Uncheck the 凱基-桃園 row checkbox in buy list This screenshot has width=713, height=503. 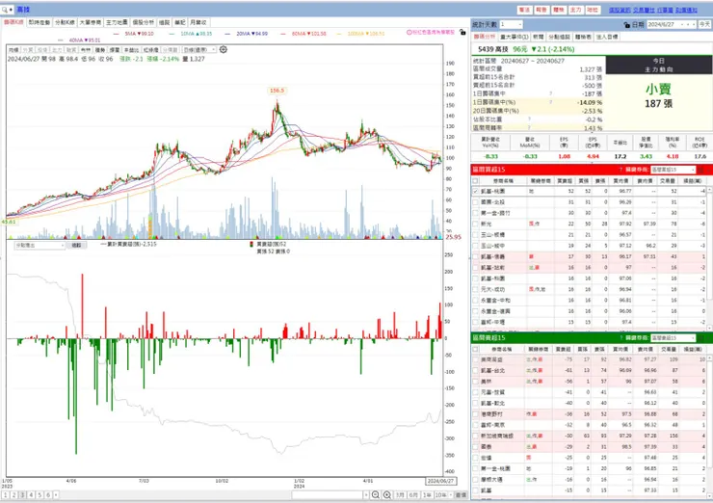[x=475, y=192]
